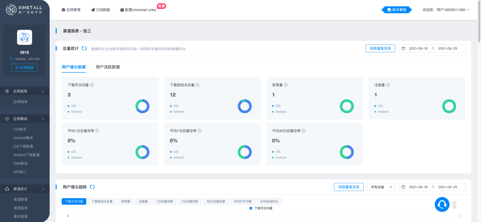Click refresh icon next to 总量统计
This screenshot has width=481, height=222.
(x=84, y=49)
